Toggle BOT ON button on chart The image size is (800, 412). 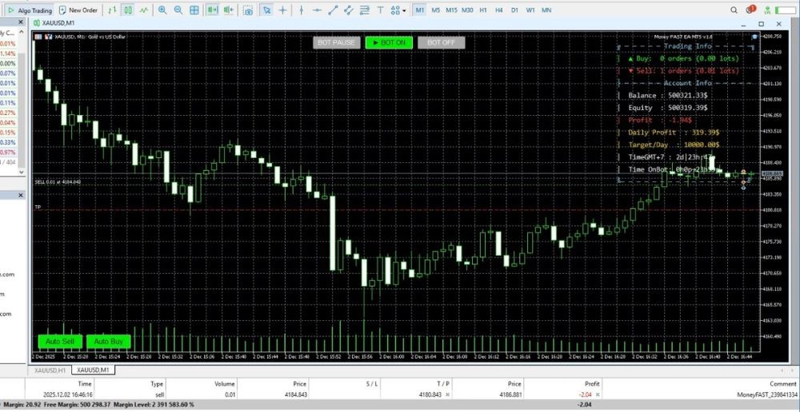tap(388, 42)
